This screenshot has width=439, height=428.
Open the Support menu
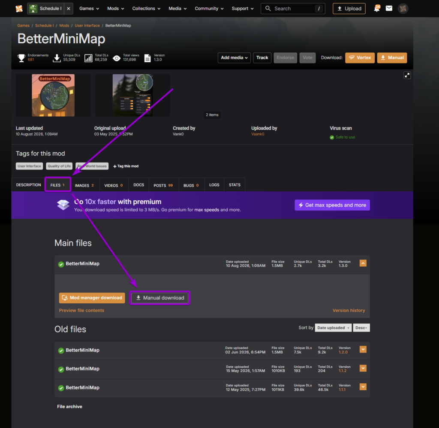pyautogui.click(x=243, y=9)
